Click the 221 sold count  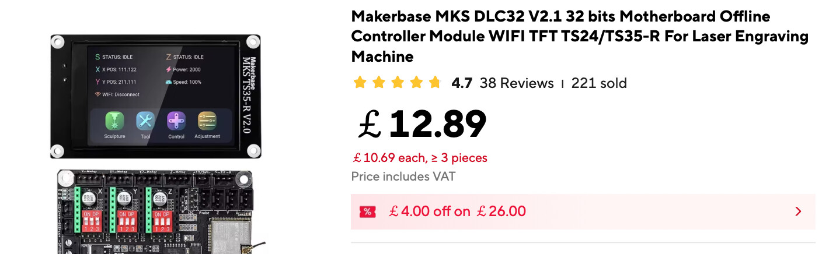tap(599, 83)
